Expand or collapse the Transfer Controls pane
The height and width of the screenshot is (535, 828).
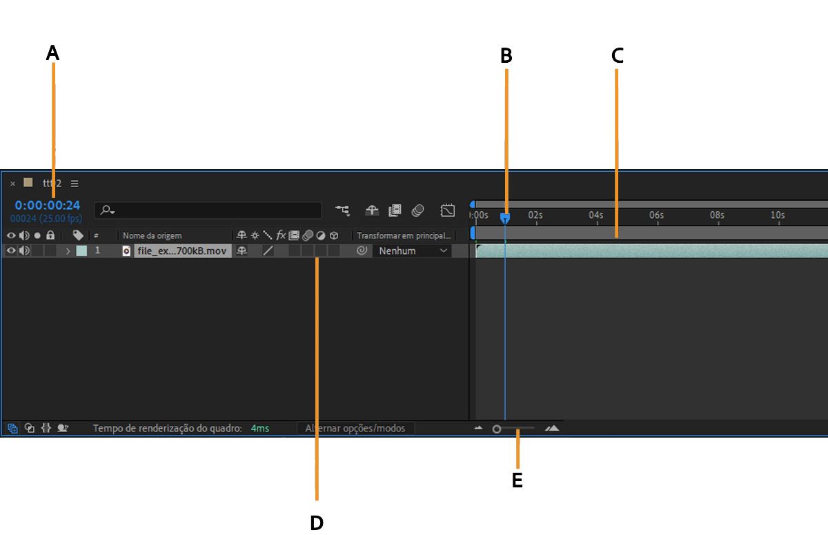(x=30, y=429)
